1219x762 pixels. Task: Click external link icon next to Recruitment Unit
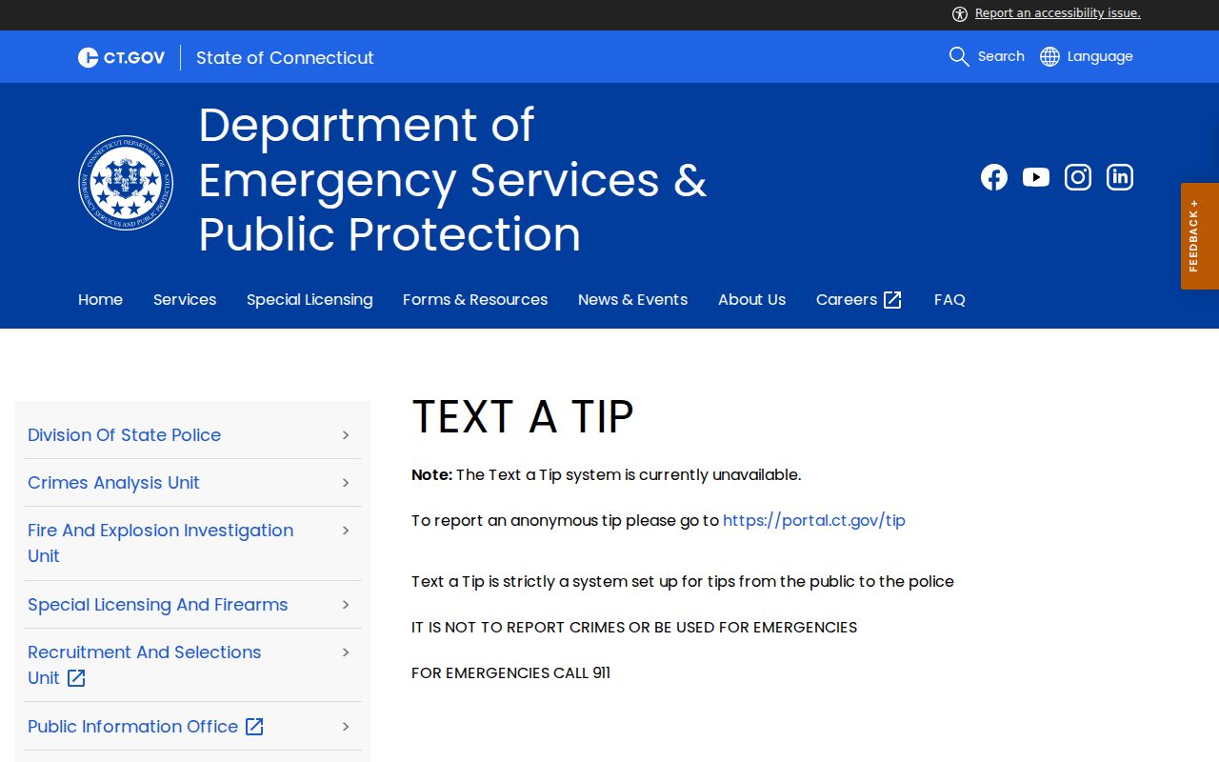(76, 678)
